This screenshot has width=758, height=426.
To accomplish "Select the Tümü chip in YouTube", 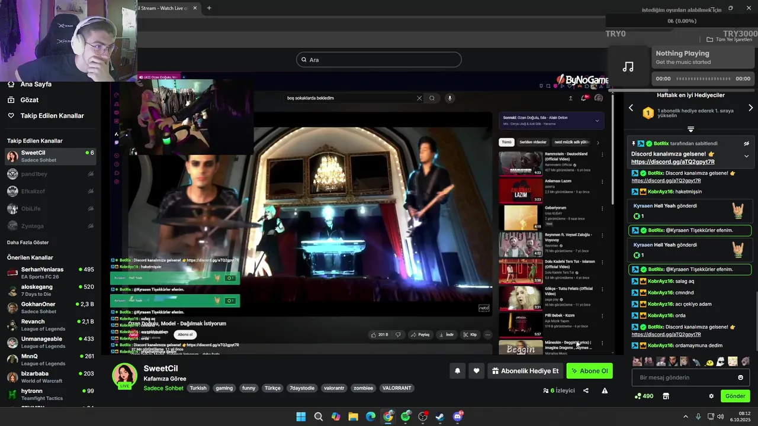I will [x=506, y=142].
